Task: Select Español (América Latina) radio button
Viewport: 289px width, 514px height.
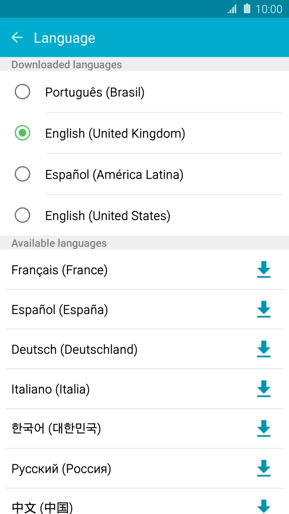Action: [23, 174]
